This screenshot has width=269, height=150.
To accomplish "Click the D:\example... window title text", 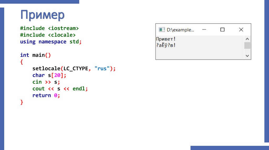I will point(180,30).
